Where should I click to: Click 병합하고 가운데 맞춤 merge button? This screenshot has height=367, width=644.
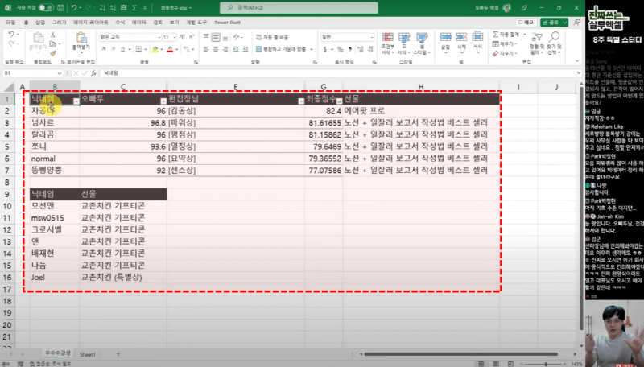coord(281,49)
